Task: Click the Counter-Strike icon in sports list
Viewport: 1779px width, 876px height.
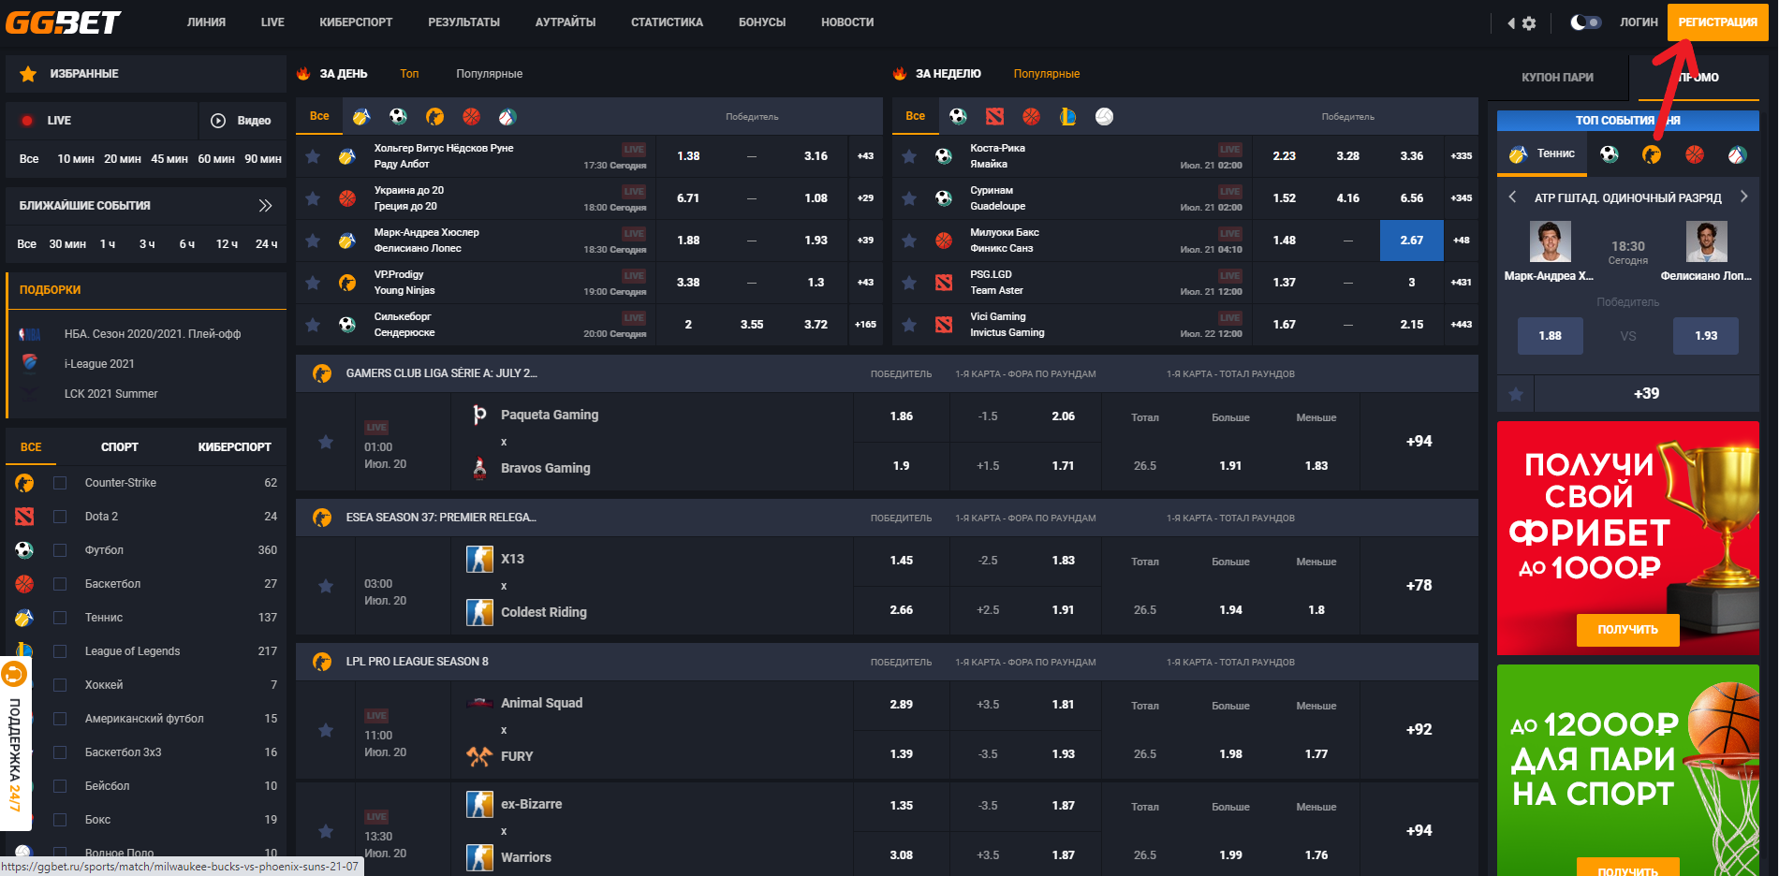Action: [x=24, y=483]
